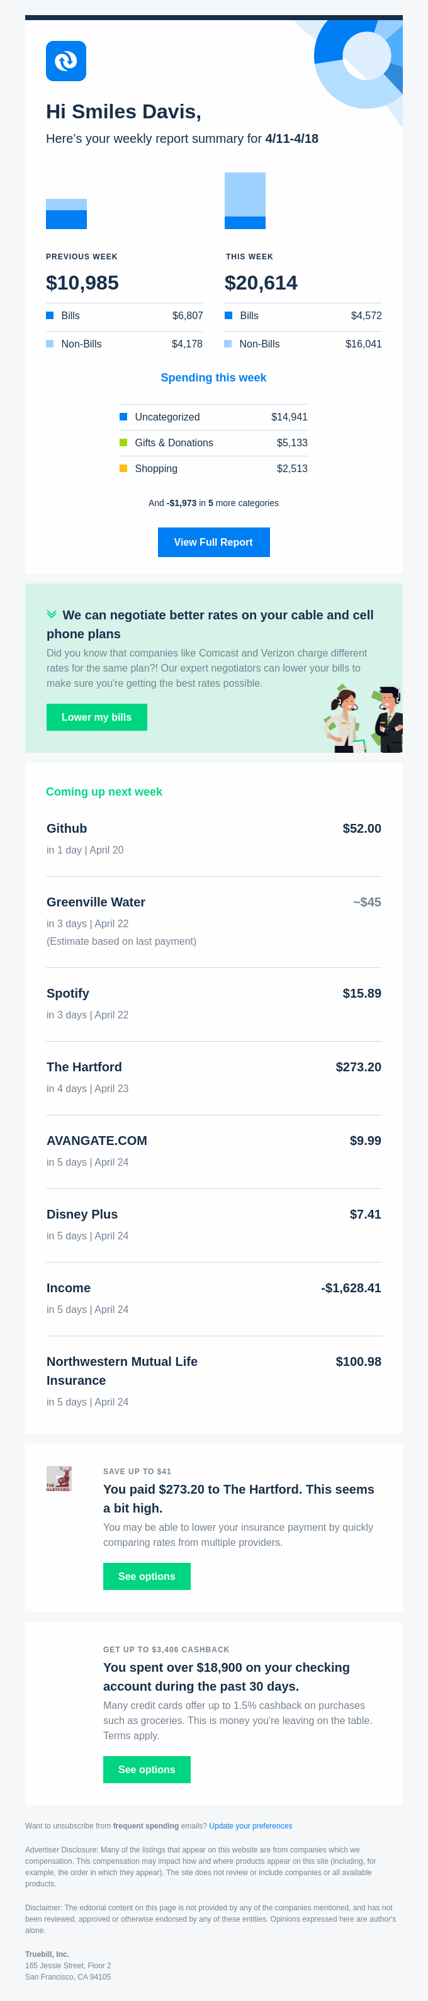This screenshot has height=2001, width=428.
Task: Click the previous week bar chart
Action: click(x=66, y=213)
